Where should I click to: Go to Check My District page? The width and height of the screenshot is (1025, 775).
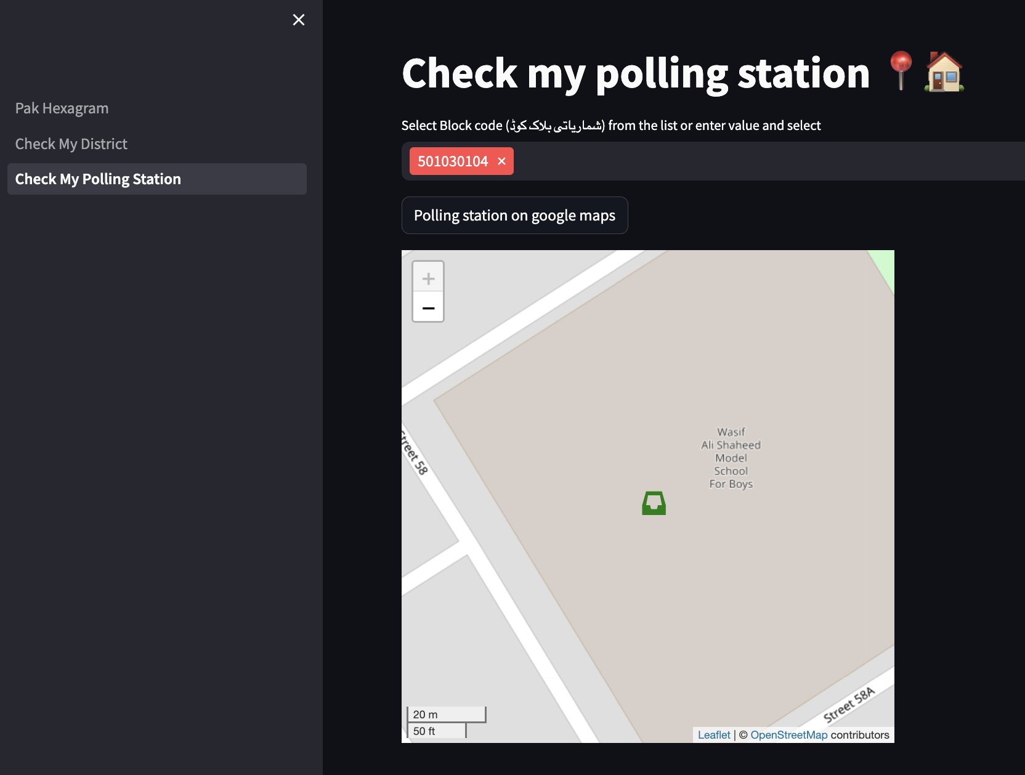click(71, 144)
